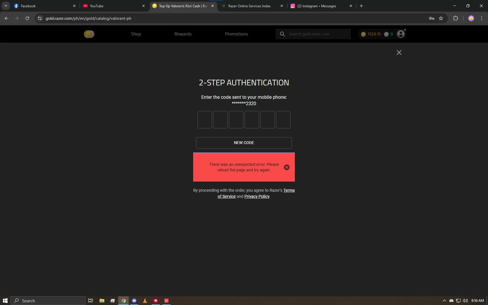The image size is (488, 305).
Task: View site information icon in address bar
Action: pyautogui.click(x=40, y=18)
